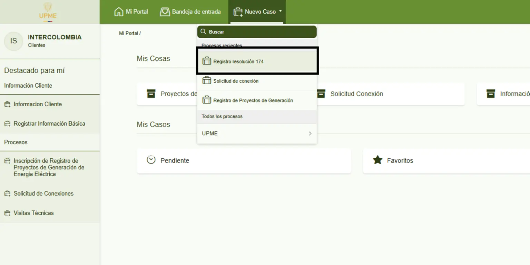530x265 pixels.
Task: Open Registrar Información Básica link
Action: pyautogui.click(x=49, y=124)
